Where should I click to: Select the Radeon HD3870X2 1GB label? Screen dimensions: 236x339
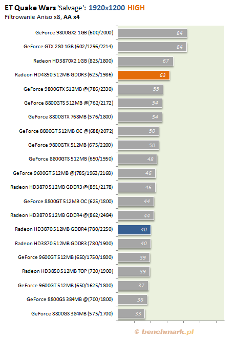(x=73, y=61)
